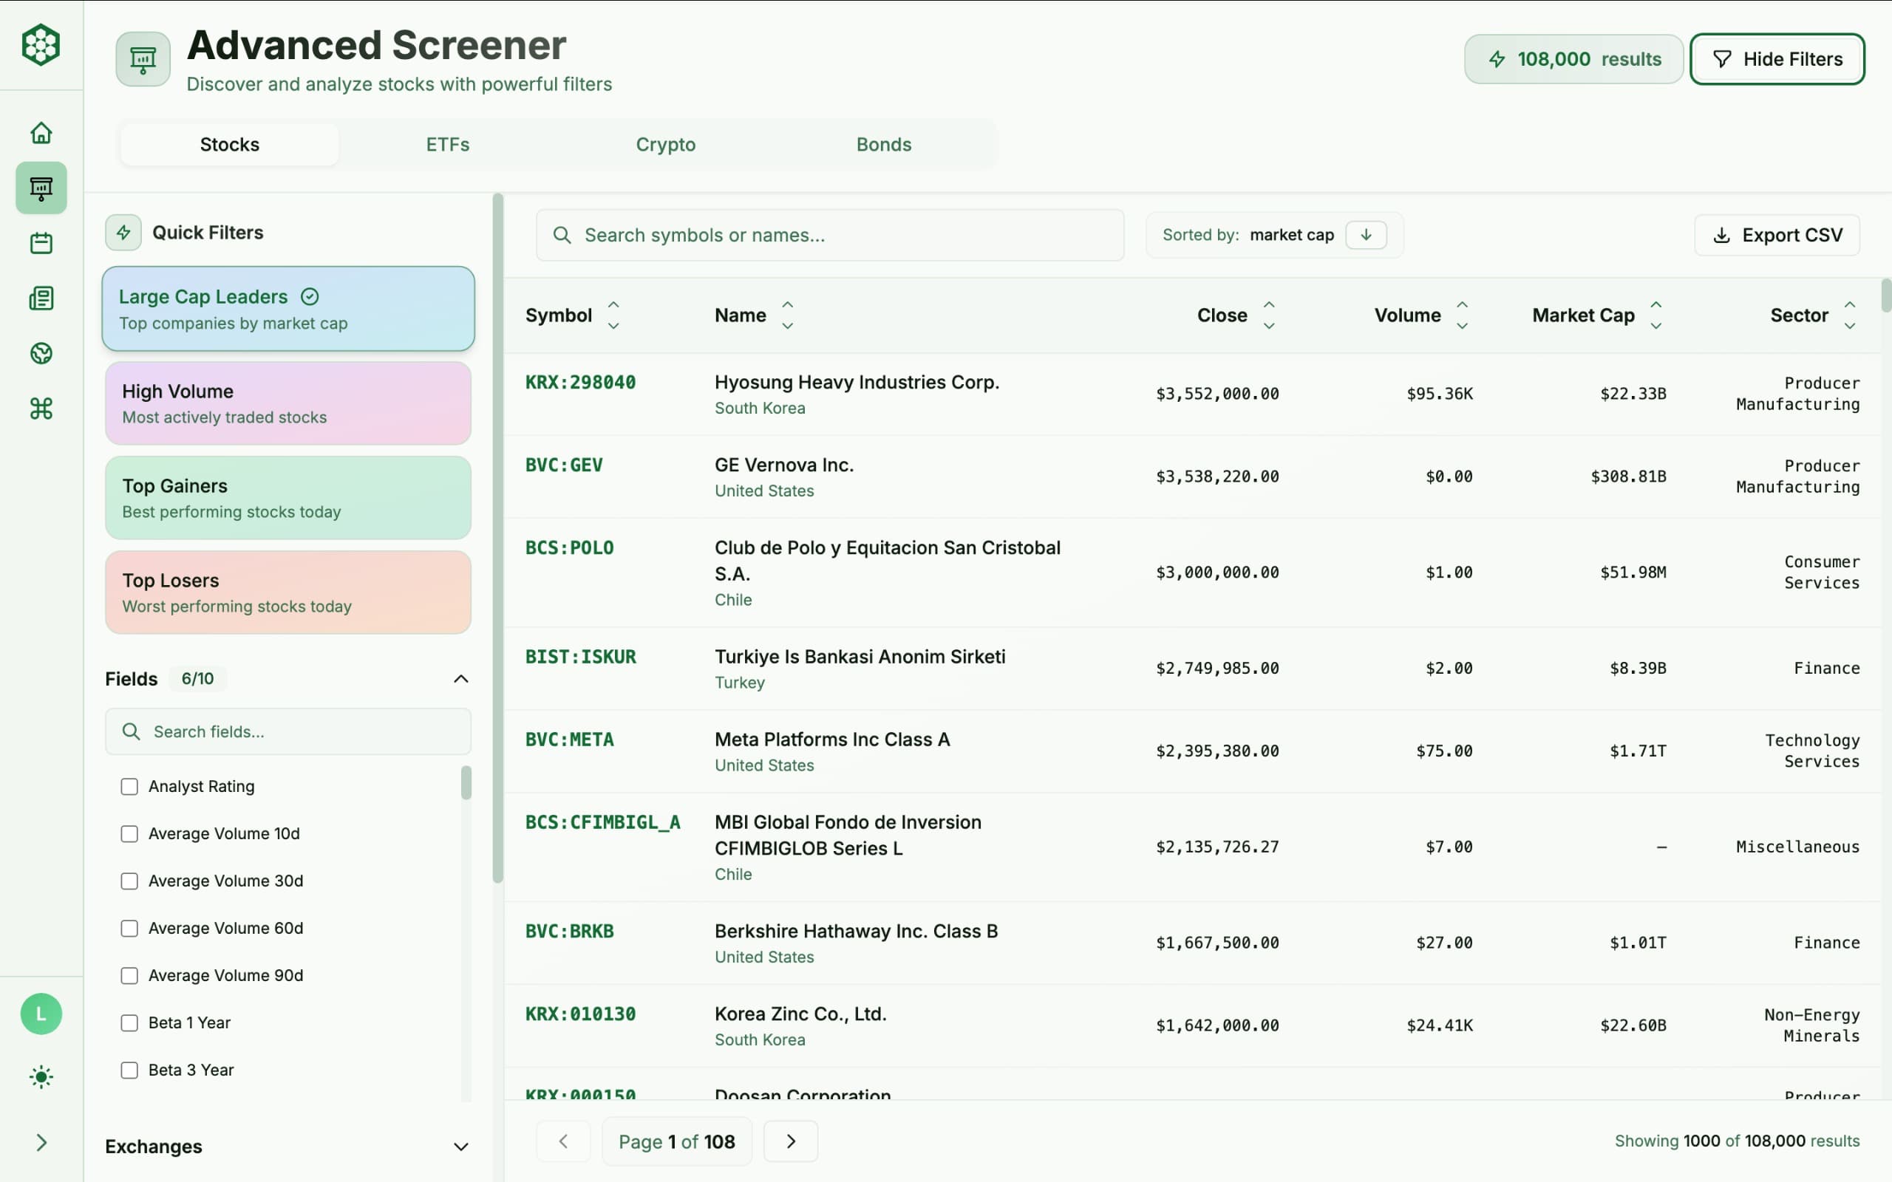Open the command key icon in the sidebar

pos(41,408)
